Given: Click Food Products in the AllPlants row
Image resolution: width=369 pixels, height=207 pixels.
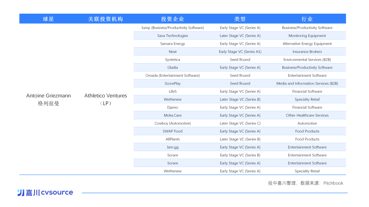Looking at the screenshot, I should (x=307, y=139).
